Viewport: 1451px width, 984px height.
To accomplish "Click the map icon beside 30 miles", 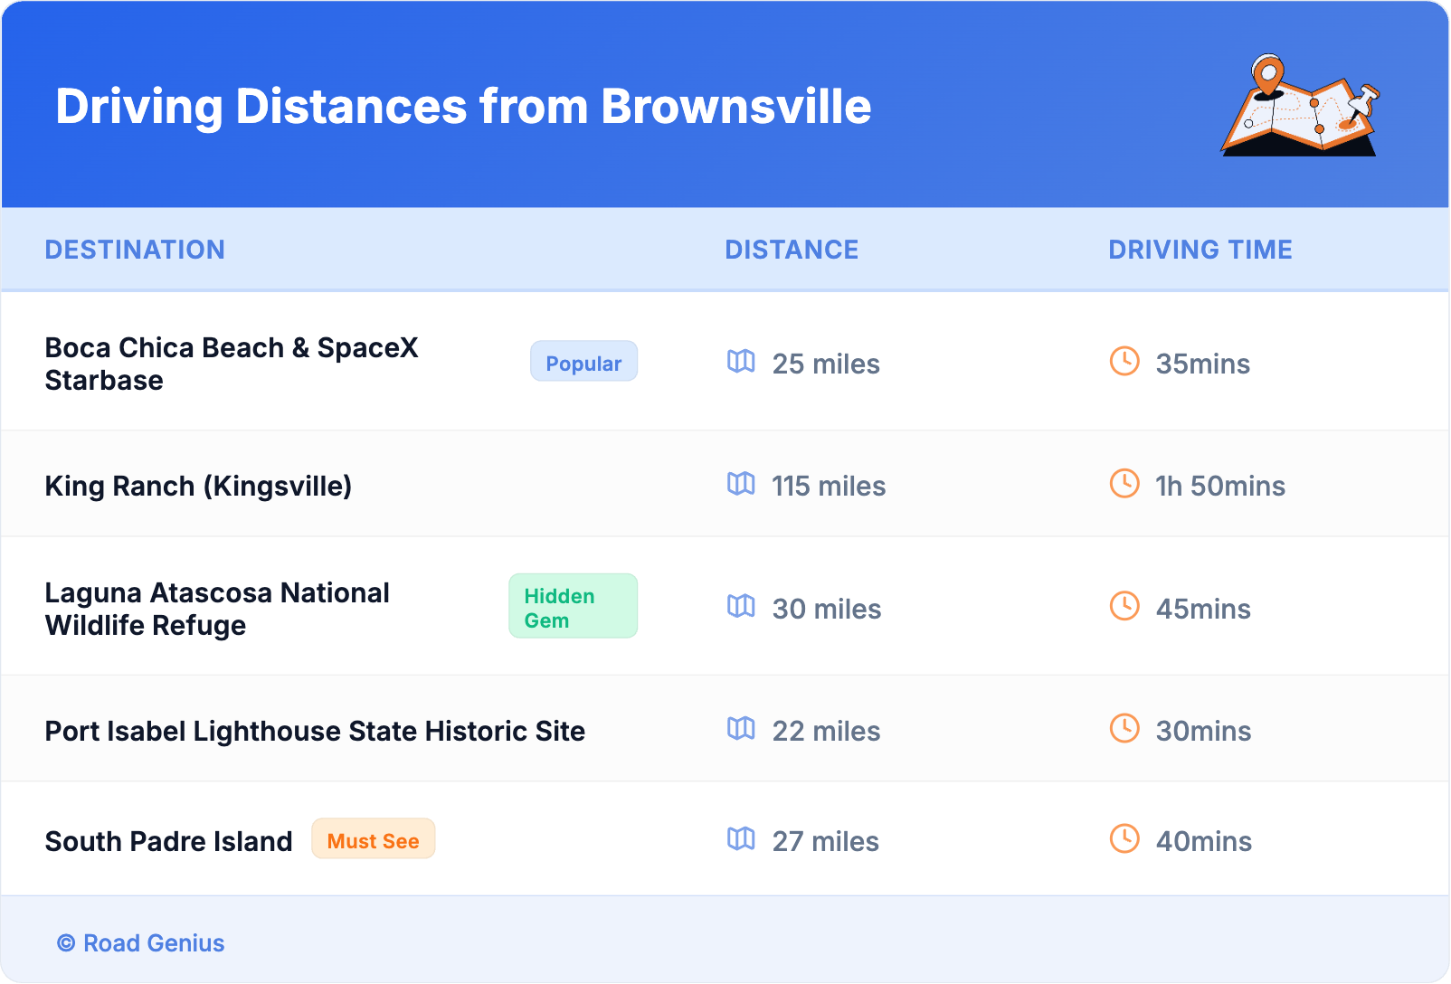I will 741,607.
